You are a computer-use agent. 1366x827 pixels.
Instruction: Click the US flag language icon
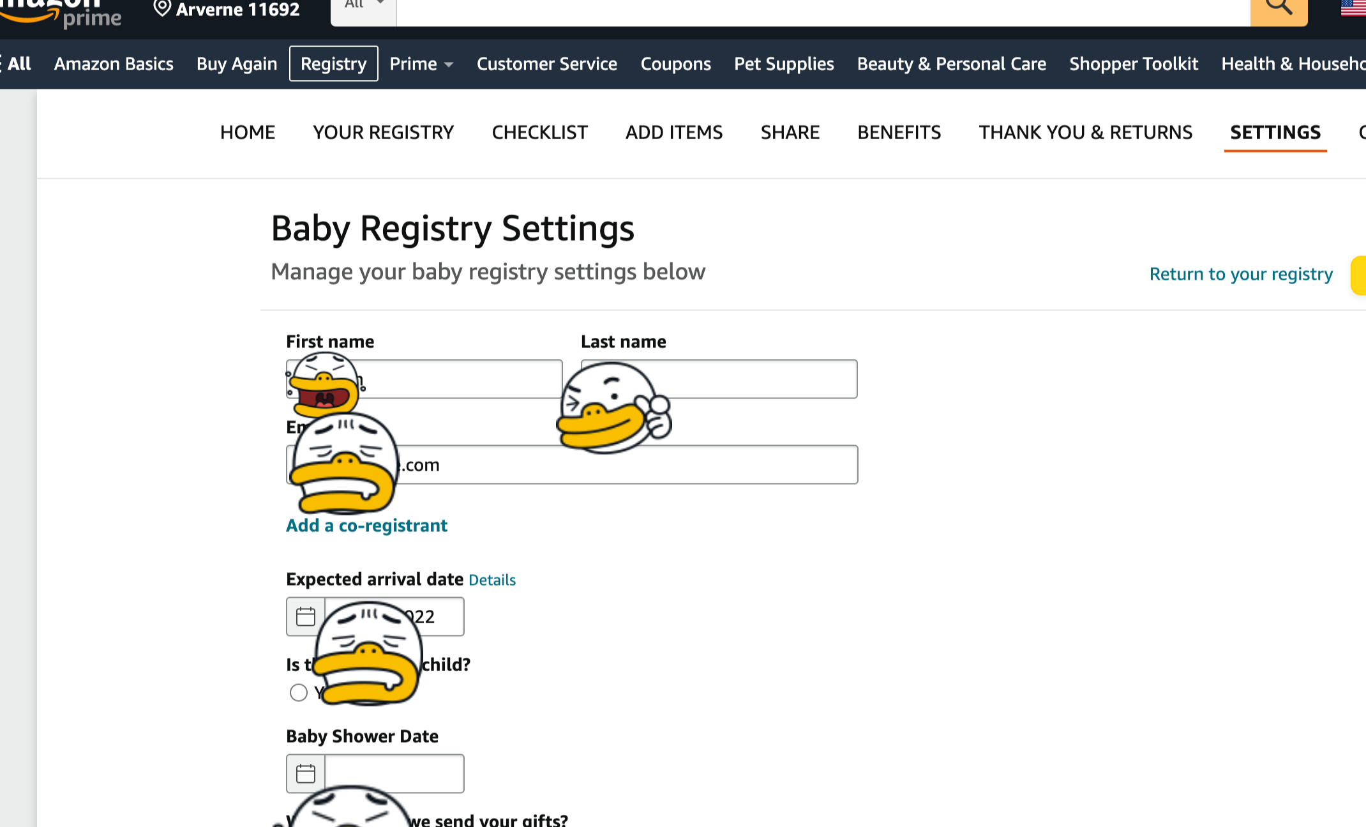point(1353,8)
